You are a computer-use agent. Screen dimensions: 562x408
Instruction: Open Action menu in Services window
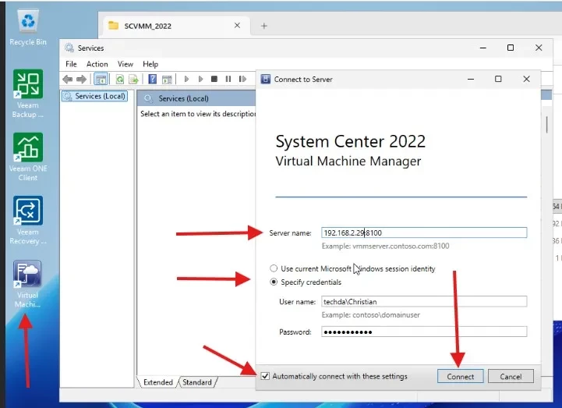(97, 64)
